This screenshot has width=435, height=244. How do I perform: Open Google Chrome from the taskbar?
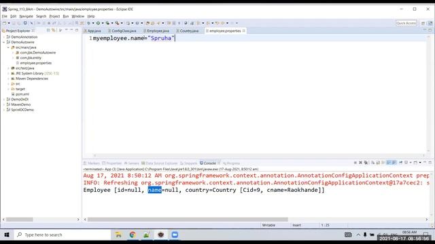coord(133,235)
